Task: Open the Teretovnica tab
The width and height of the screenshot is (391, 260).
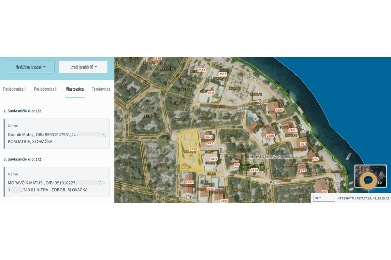Action: (101, 89)
